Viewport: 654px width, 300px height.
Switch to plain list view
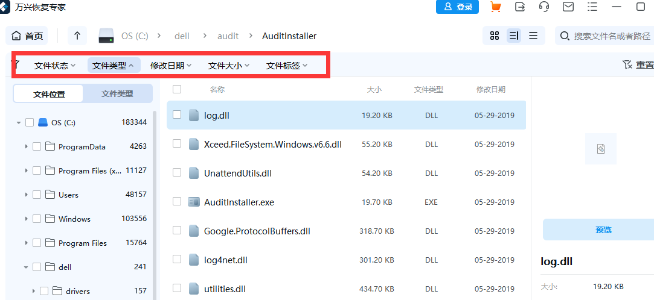click(533, 36)
